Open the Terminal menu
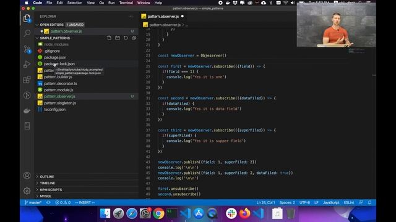This screenshot has height=222, width=396. [x=126, y=2]
